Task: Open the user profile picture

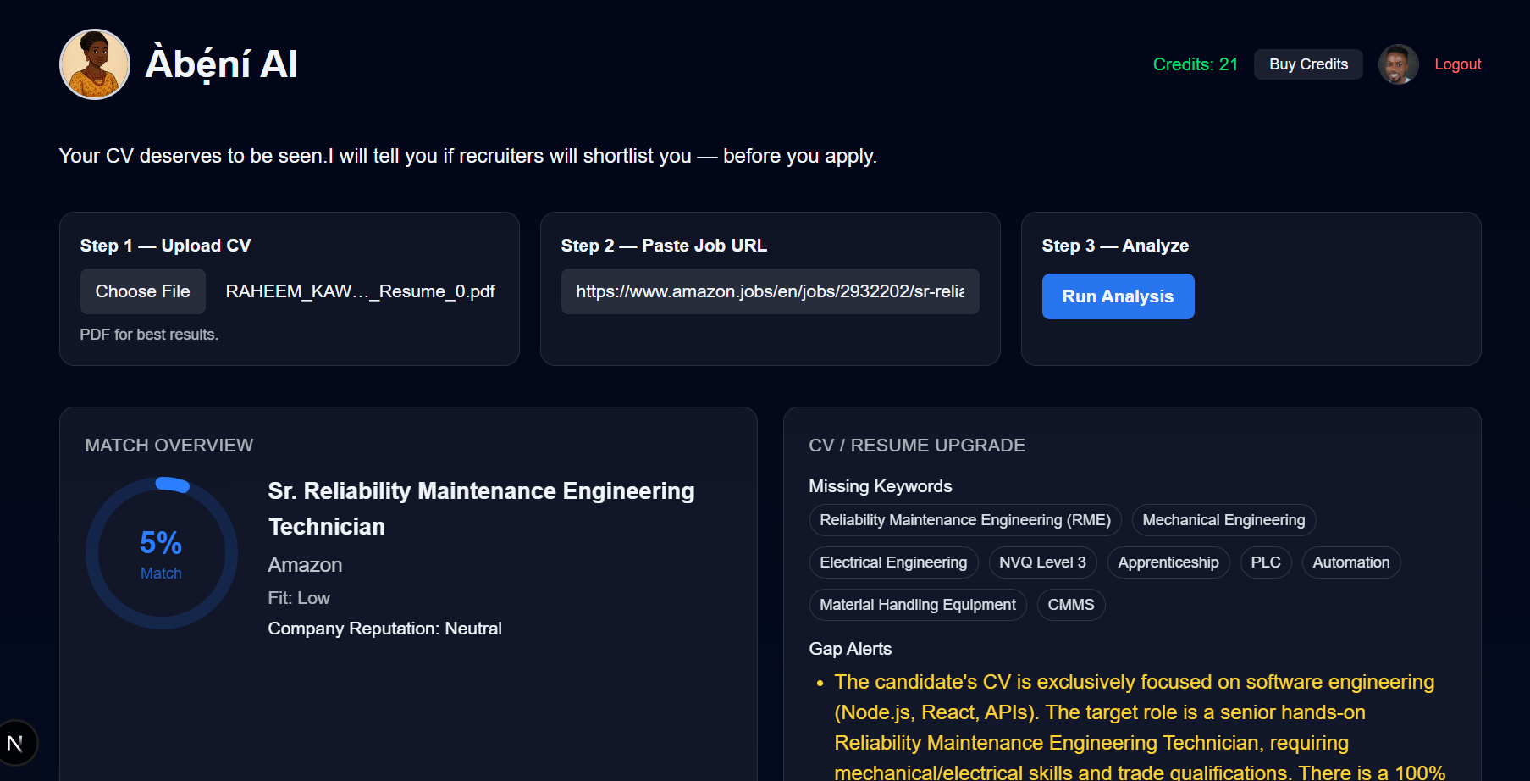Action: pos(1398,64)
